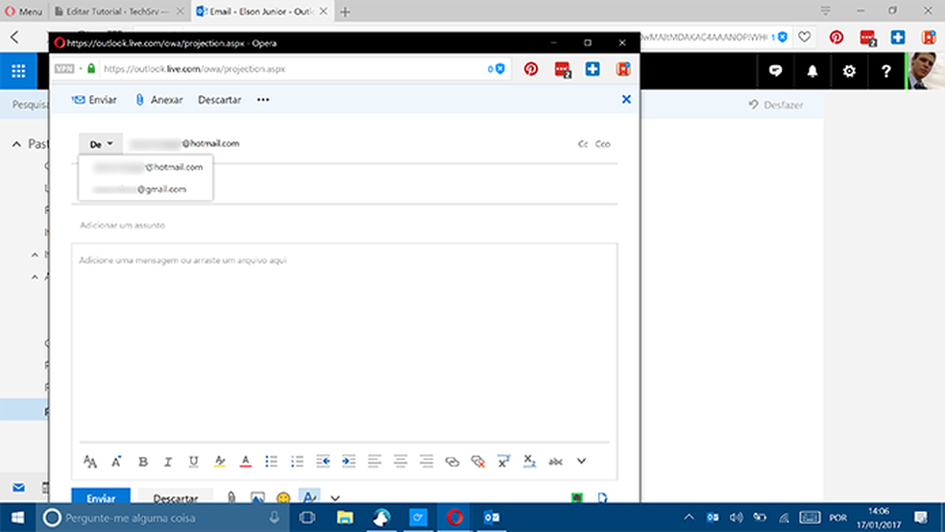Toggle subscript formatting
The image size is (945, 532).
pyautogui.click(x=529, y=462)
